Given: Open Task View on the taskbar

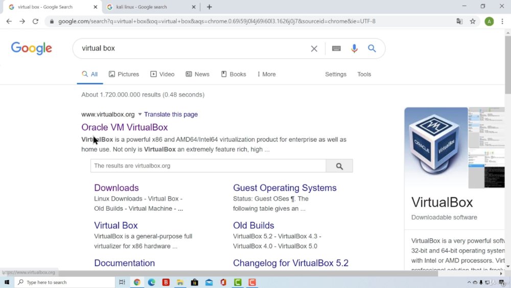Looking at the screenshot, I should (122, 282).
